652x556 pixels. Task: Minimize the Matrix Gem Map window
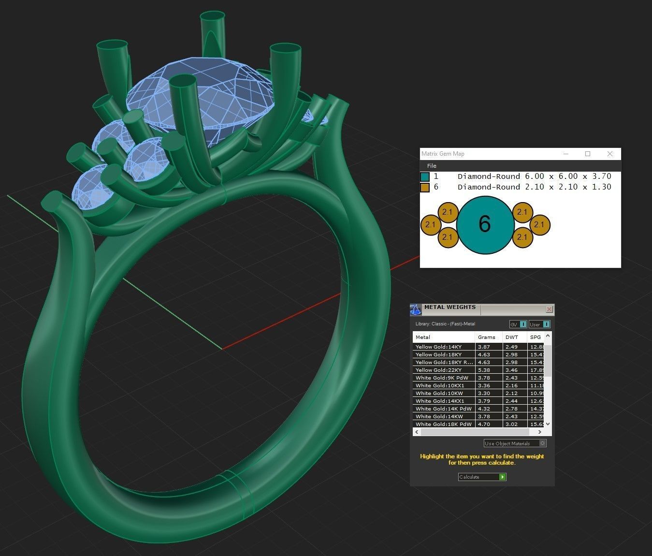[x=566, y=154]
